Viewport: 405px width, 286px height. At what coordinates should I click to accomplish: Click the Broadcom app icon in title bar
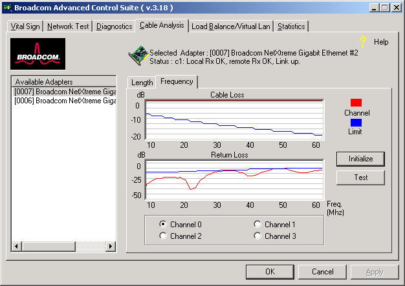click(8, 8)
